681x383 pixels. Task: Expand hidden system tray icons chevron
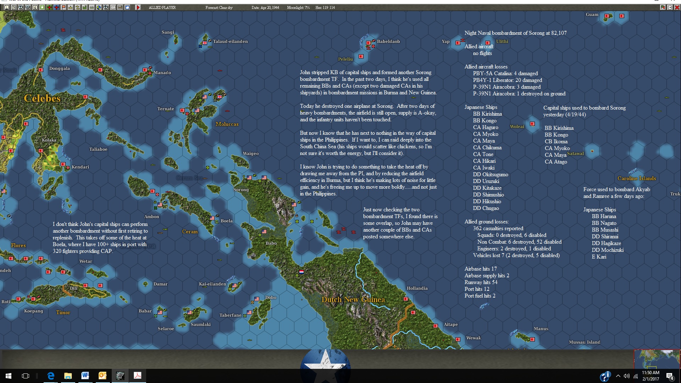(618, 376)
